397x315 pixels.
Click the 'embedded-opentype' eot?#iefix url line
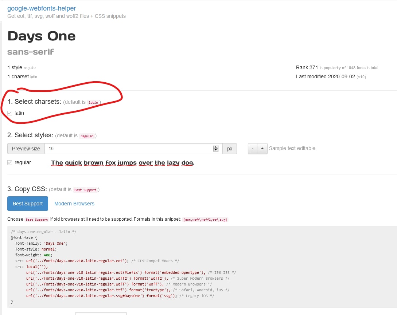131,272
